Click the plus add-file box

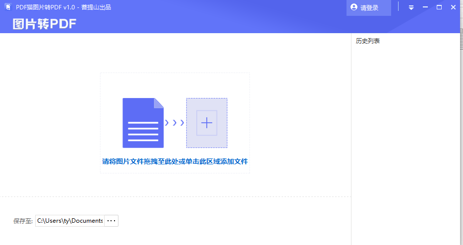click(x=207, y=123)
